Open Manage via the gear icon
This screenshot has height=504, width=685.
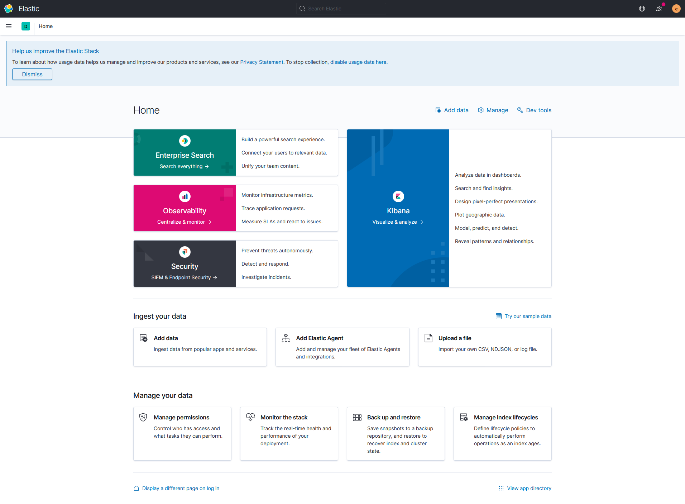481,110
